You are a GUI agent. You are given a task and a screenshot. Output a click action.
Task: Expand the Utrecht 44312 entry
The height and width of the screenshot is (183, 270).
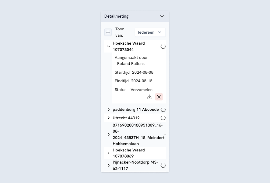coord(109,118)
